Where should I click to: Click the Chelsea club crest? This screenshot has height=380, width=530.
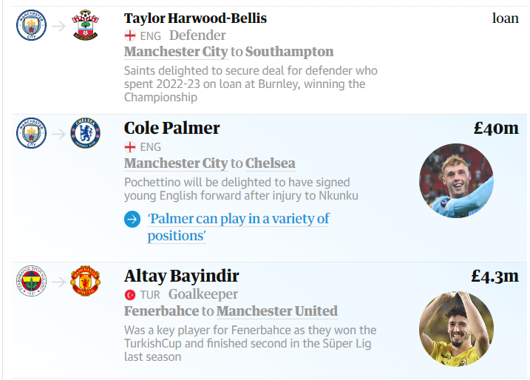coord(85,133)
